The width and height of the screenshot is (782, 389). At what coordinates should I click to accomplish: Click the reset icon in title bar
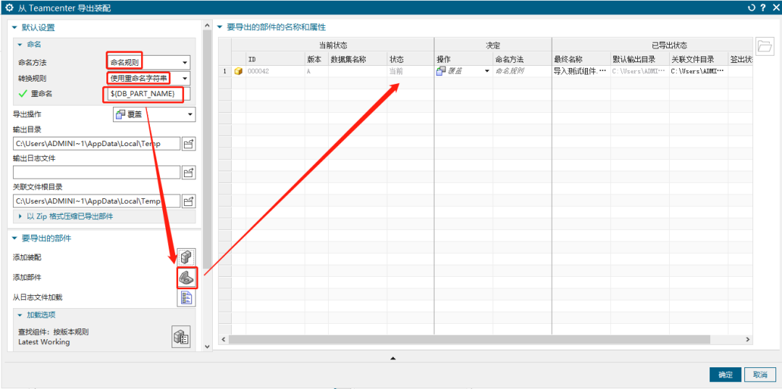(x=752, y=7)
